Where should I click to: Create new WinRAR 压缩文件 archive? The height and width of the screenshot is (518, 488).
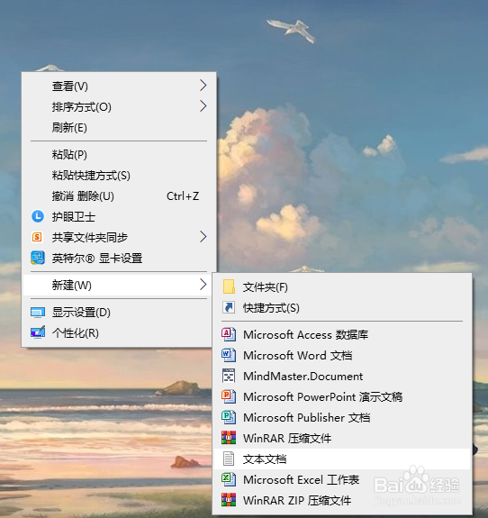(342, 438)
